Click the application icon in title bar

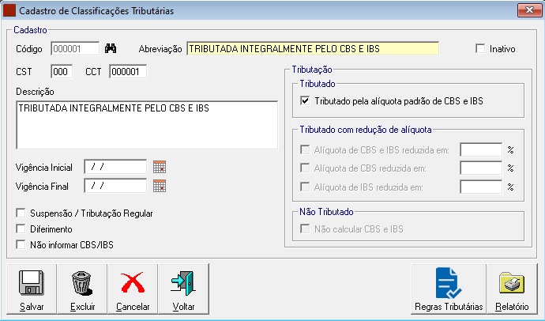(9, 10)
